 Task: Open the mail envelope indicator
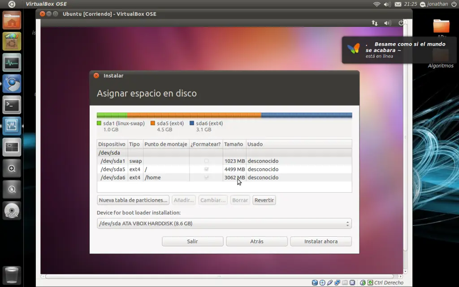pos(398,4)
